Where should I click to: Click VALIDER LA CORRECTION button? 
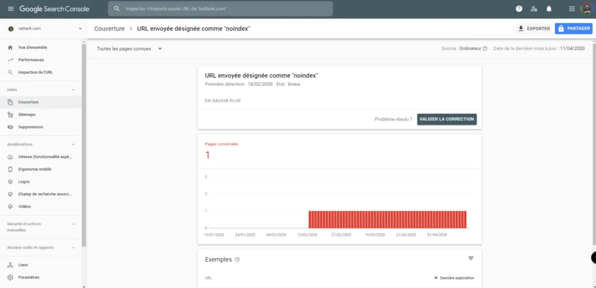(446, 119)
